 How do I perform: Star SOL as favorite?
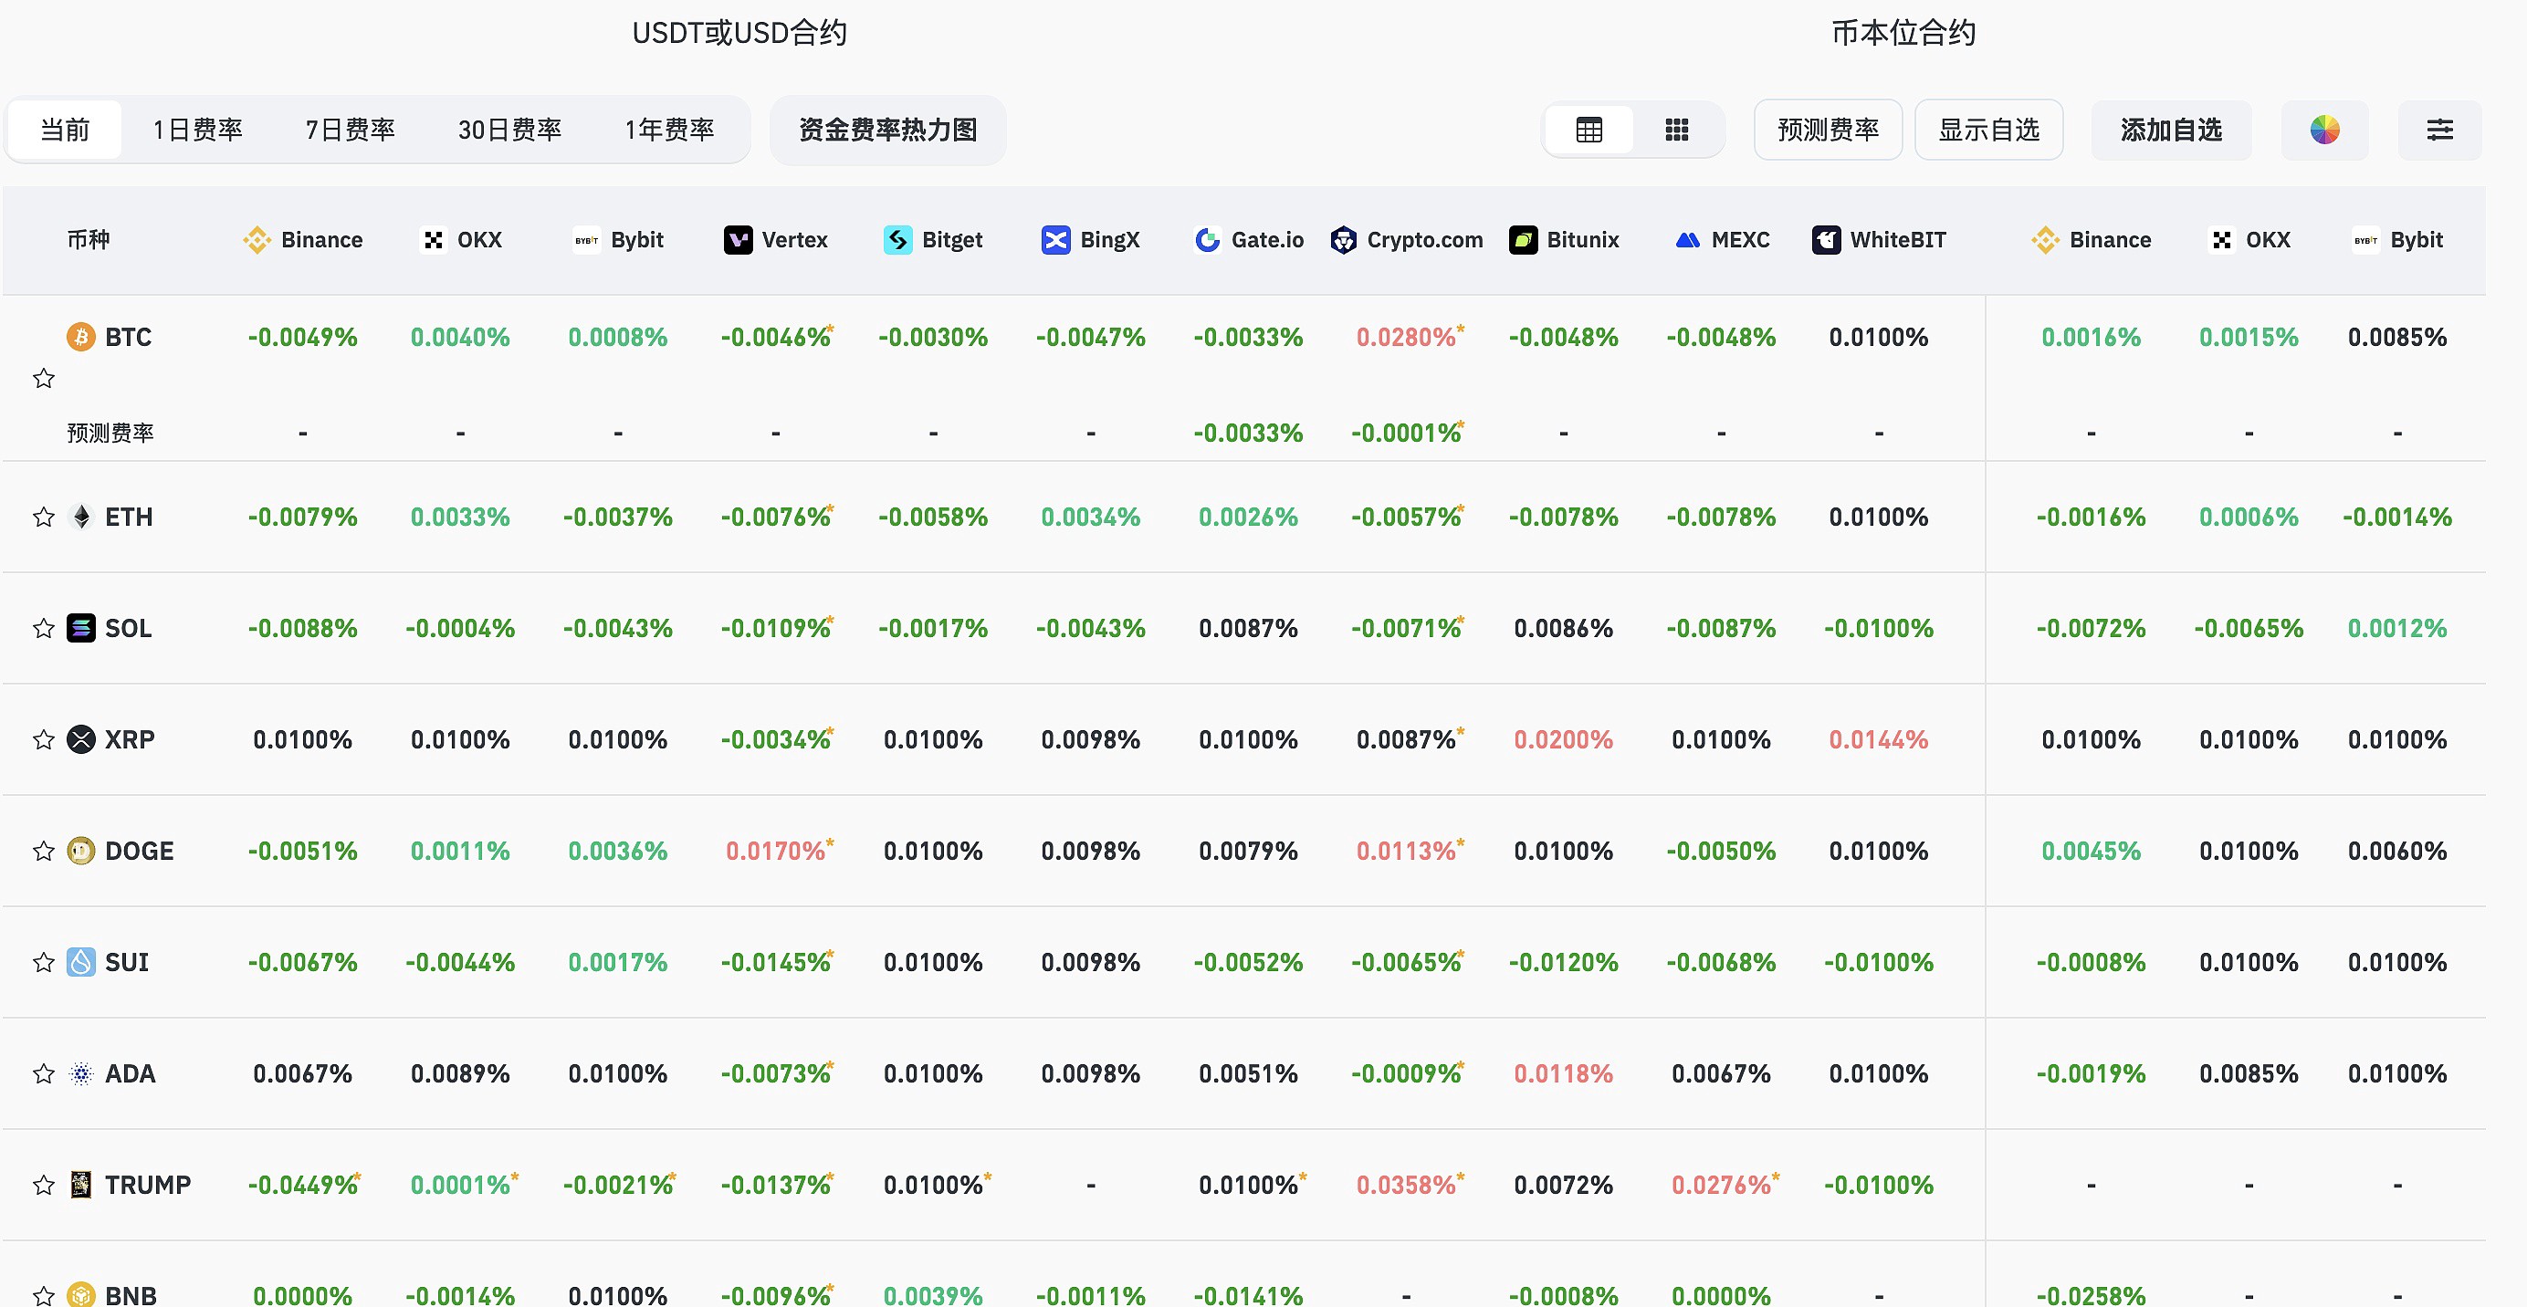(43, 628)
